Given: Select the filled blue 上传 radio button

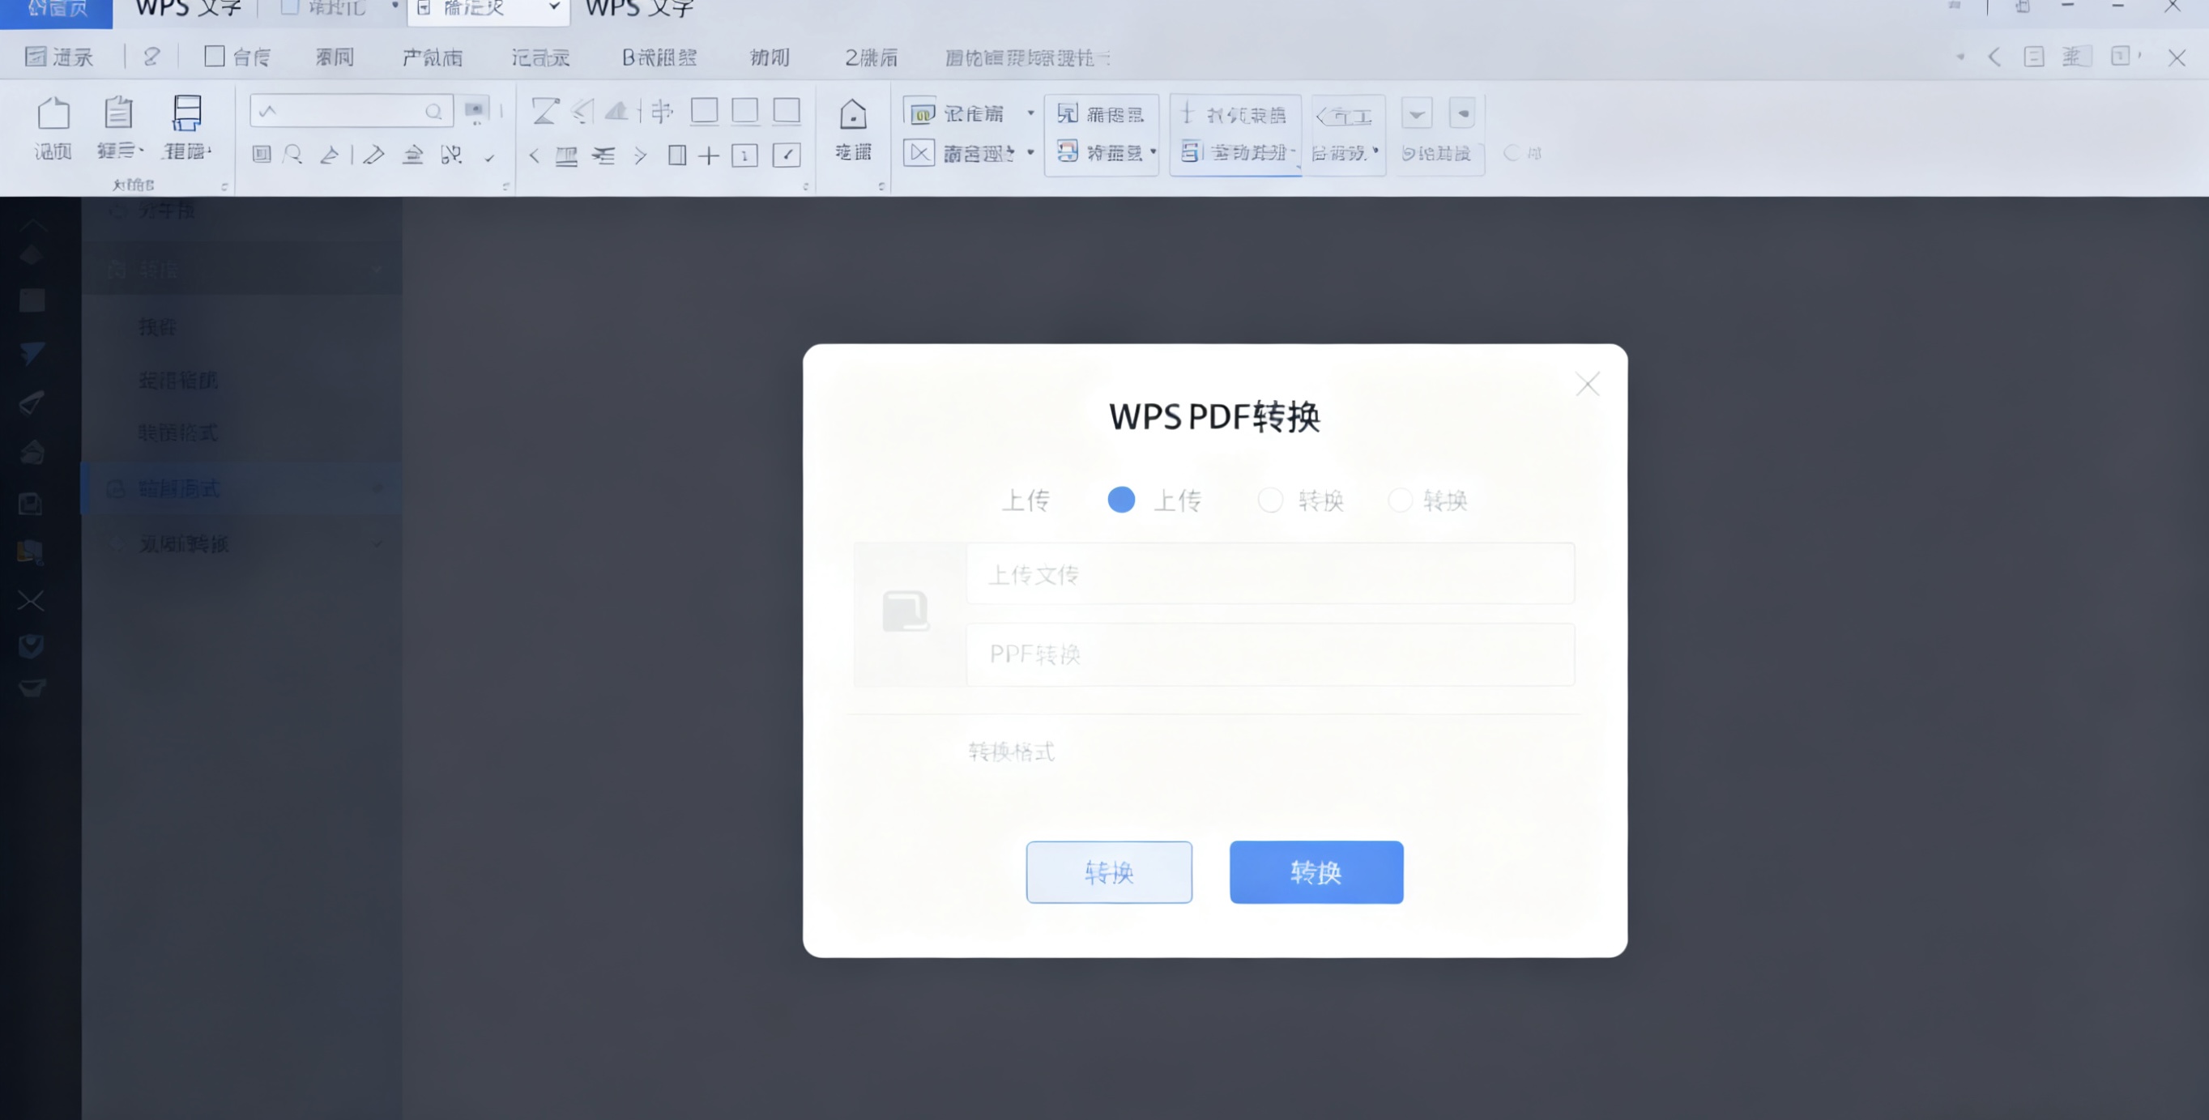Looking at the screenshot, I should (x=1121, y=499).
